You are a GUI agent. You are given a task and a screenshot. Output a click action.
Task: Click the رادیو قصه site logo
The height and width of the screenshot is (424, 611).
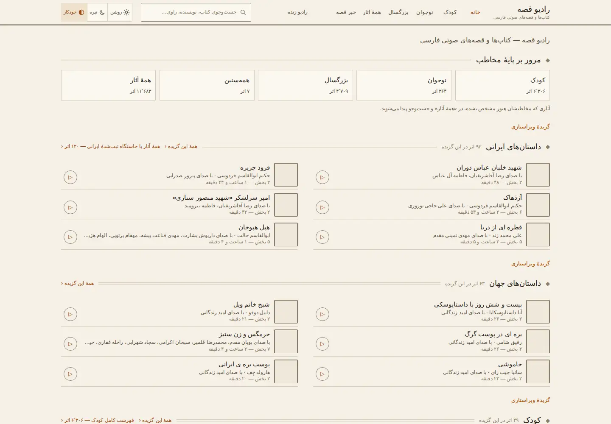click(x=522, y=12)
